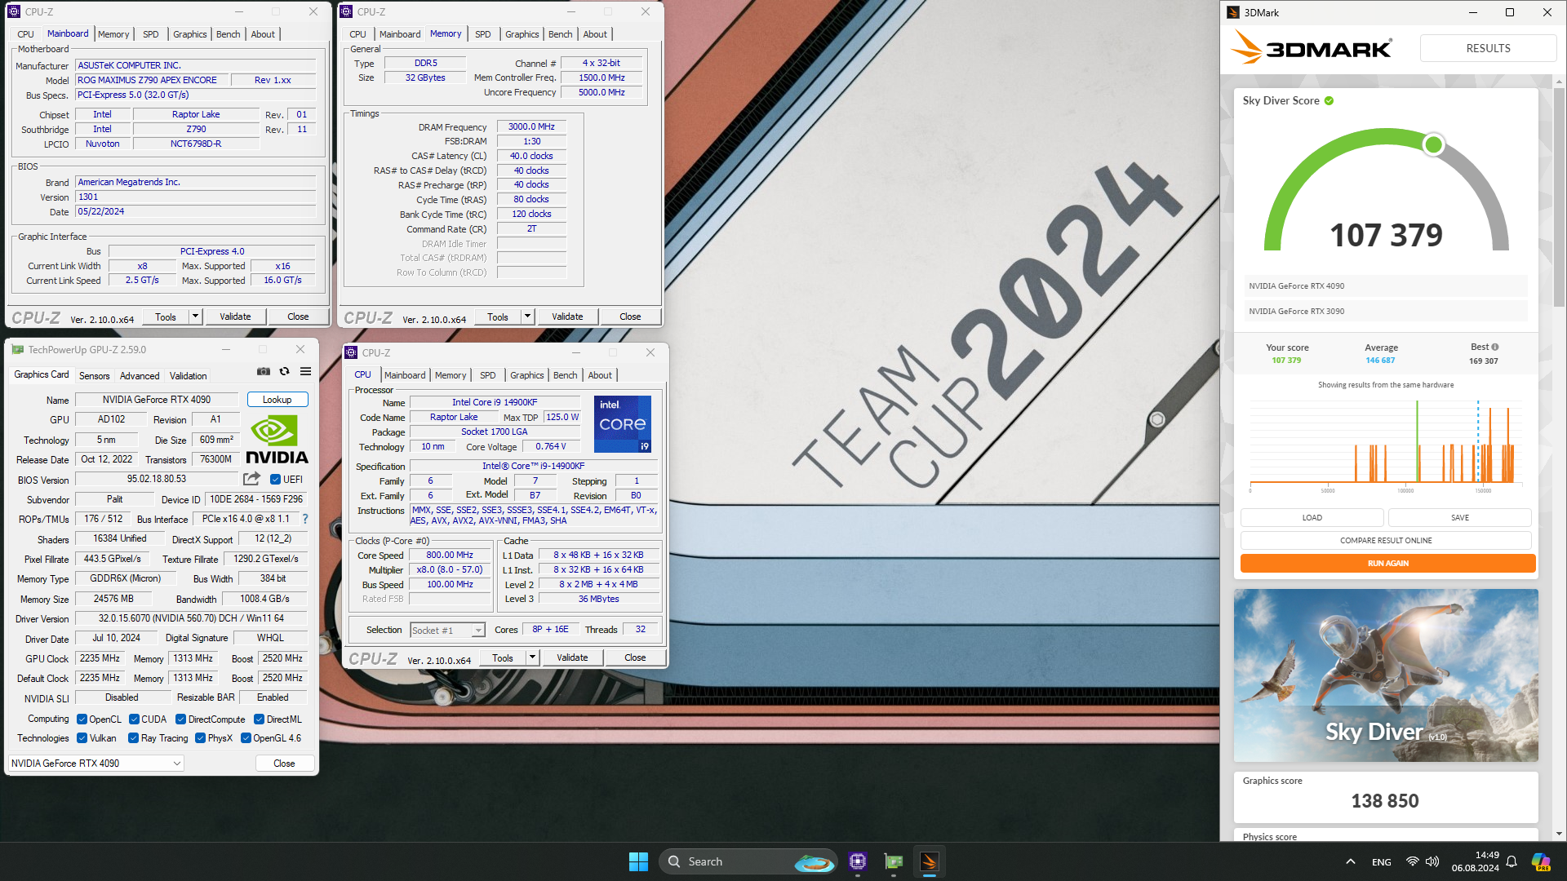Screen dimensions: 1567x881
Task: Click the taskbar Search field
Action: coord(748,861)
